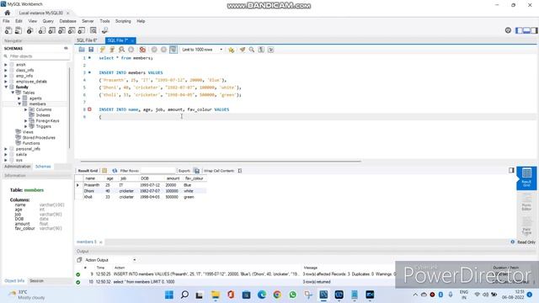Viewport: 539px width, 303px height.
Task: Open the Query menu
Action: click(48, 21)
